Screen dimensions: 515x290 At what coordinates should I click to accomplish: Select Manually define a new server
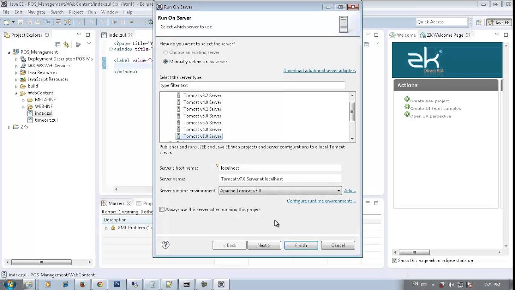165,62
